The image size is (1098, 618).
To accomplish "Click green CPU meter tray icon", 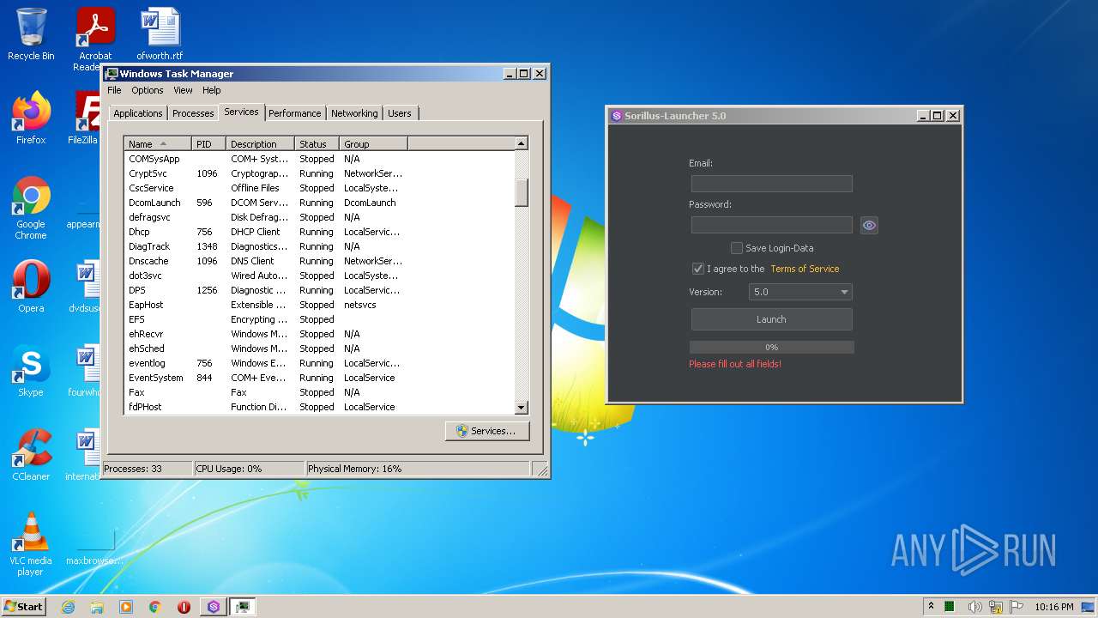I will 950,607.
